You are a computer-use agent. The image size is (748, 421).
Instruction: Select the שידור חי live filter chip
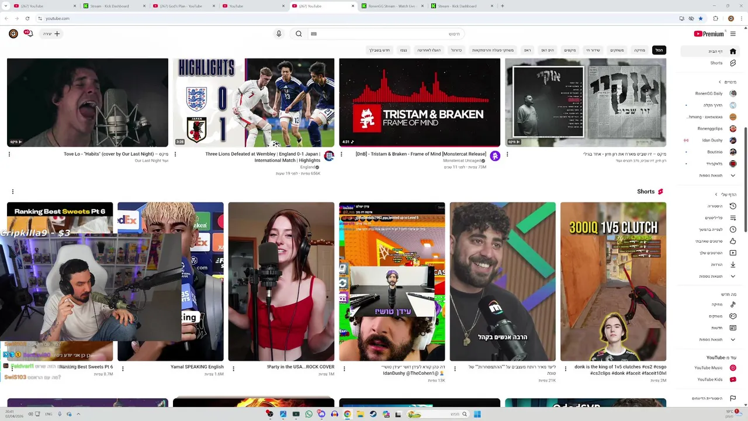point(593,50)
